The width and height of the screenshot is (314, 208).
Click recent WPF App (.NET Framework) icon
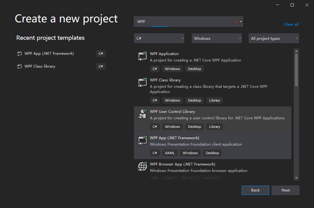click(20, 54)
